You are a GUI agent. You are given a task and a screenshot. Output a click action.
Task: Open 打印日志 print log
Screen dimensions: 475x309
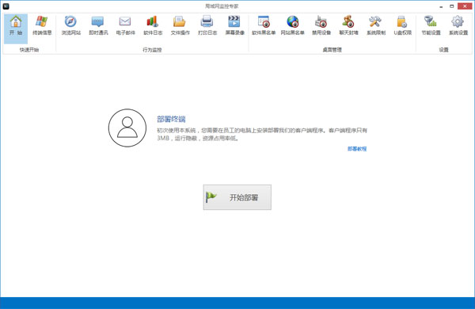tap(207, 25)
